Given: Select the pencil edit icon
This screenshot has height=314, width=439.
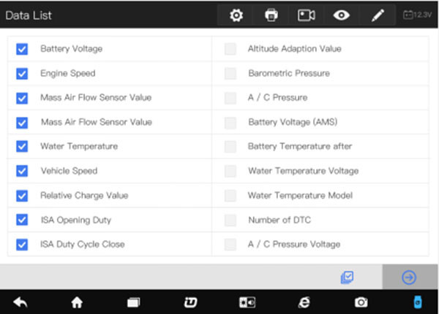Looking at the screenshot, I should (378, 15).
